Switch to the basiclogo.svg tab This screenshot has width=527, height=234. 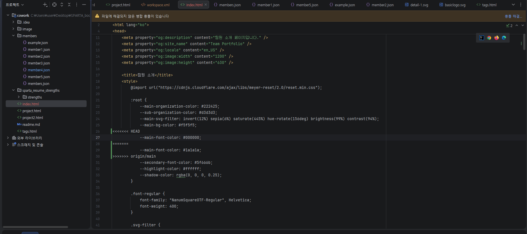(x=452, y=5)
